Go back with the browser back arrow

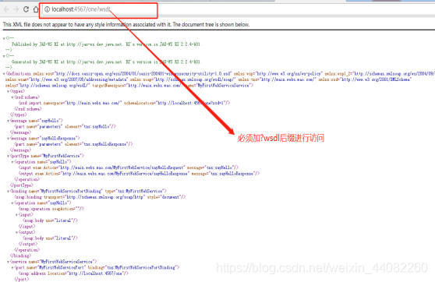(x=6, y=9)
